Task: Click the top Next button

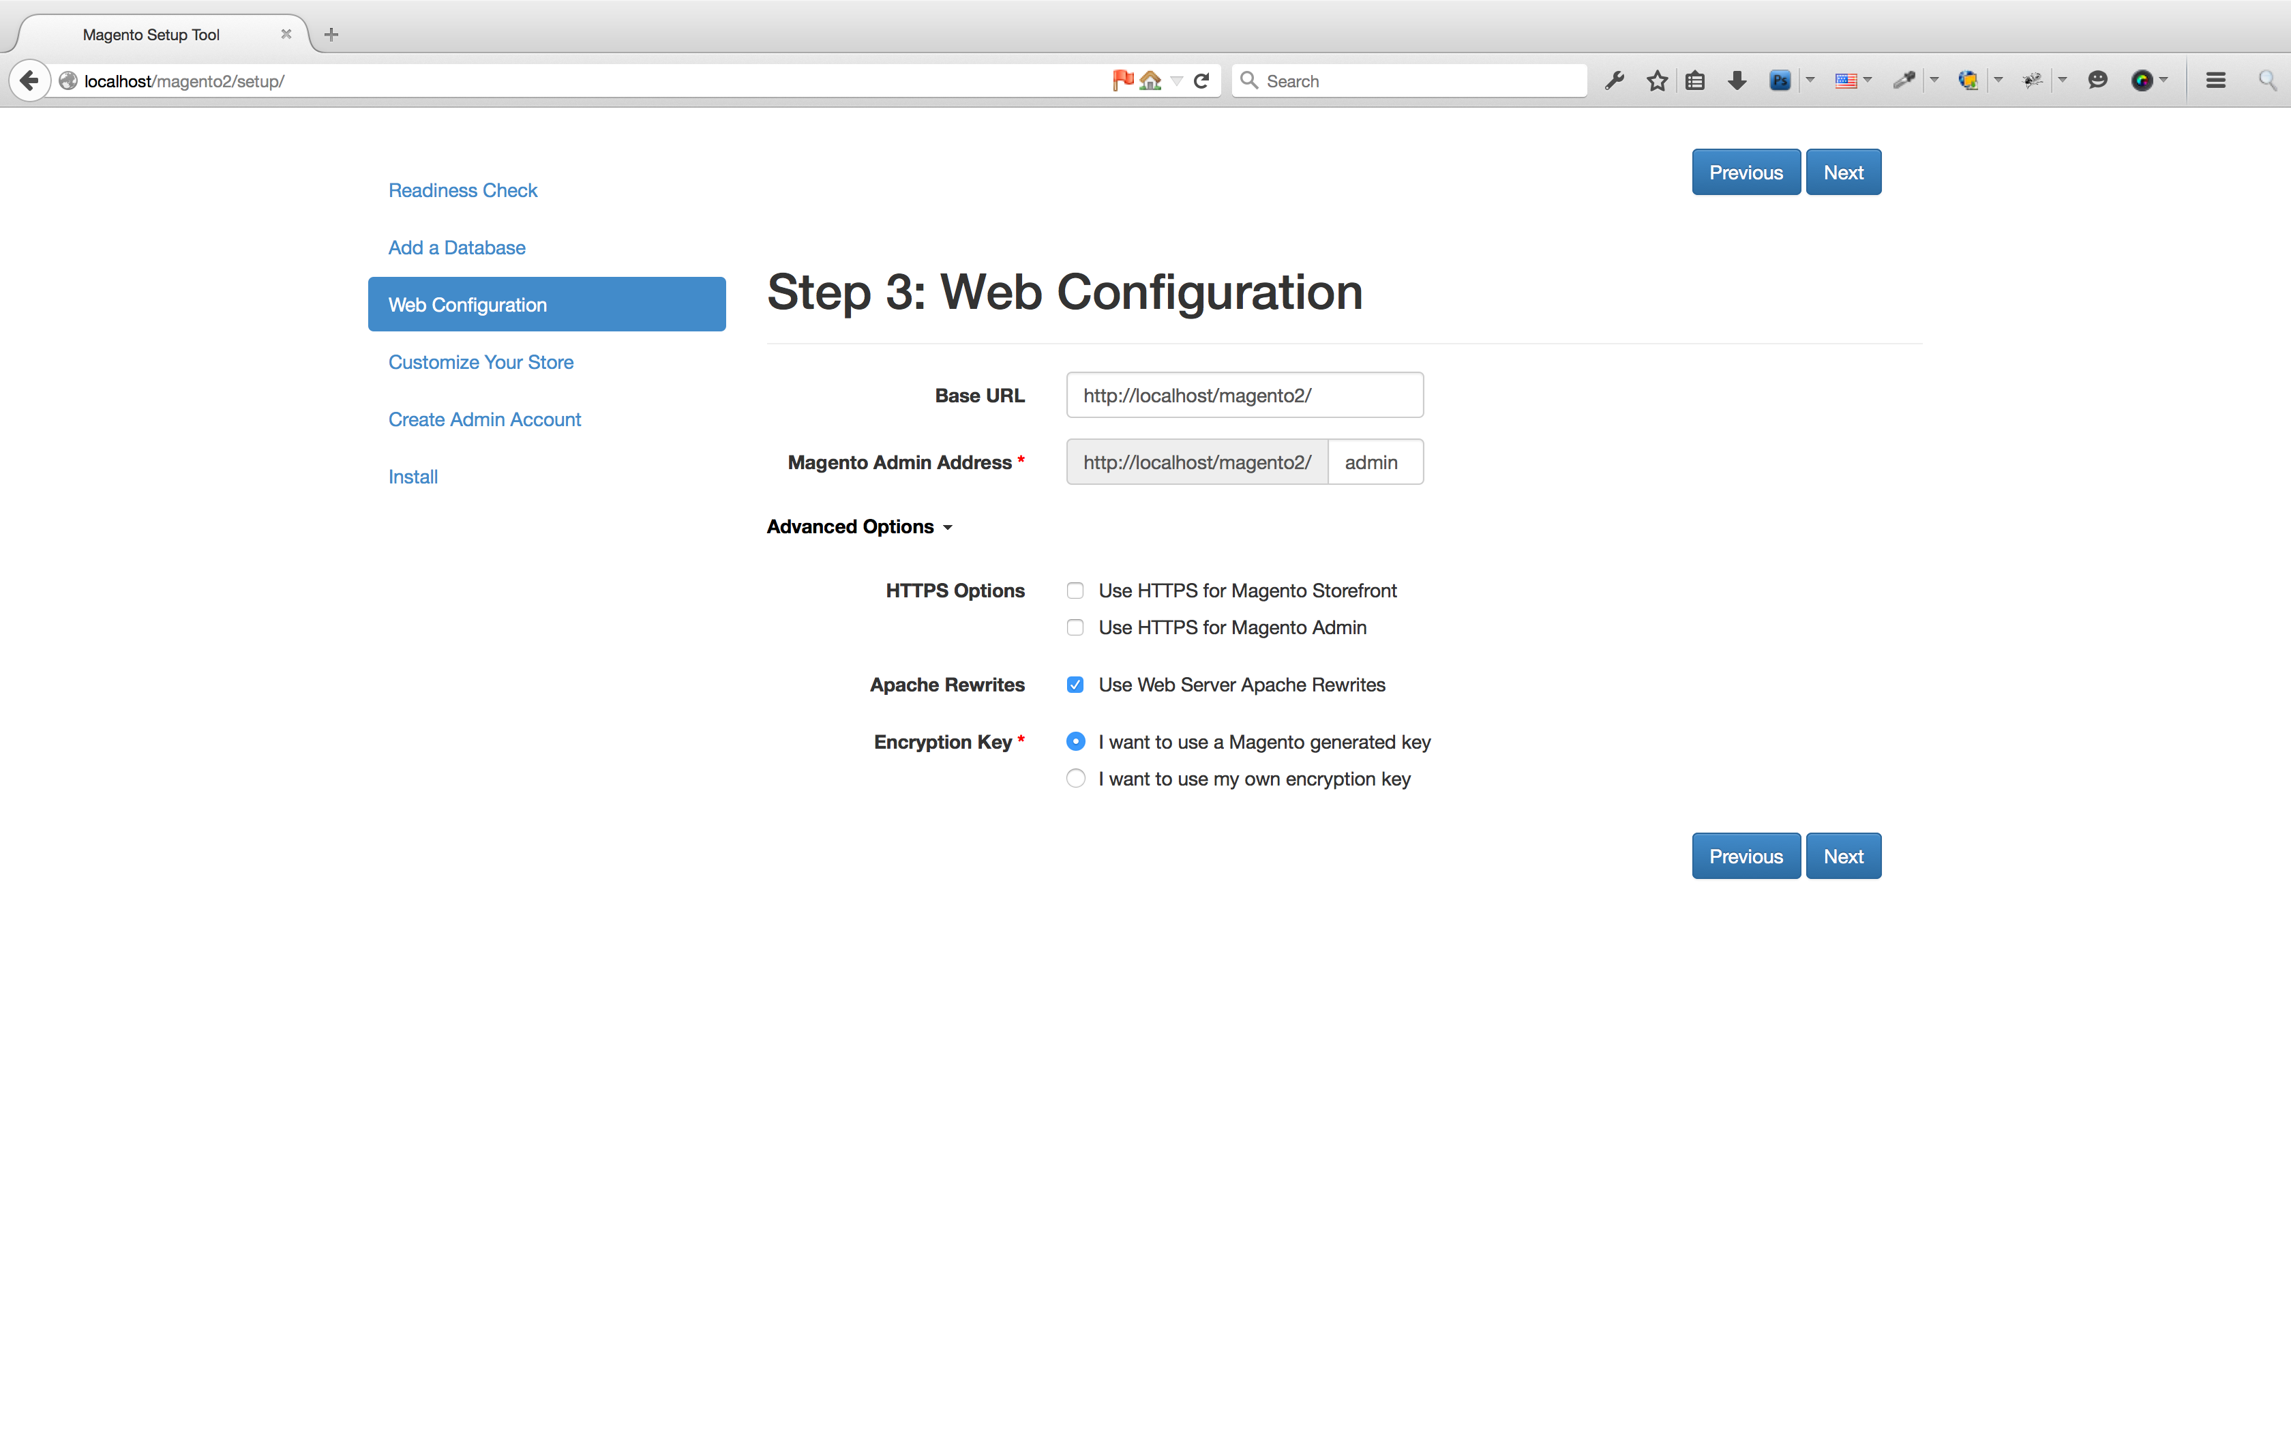Action: 1842,173
